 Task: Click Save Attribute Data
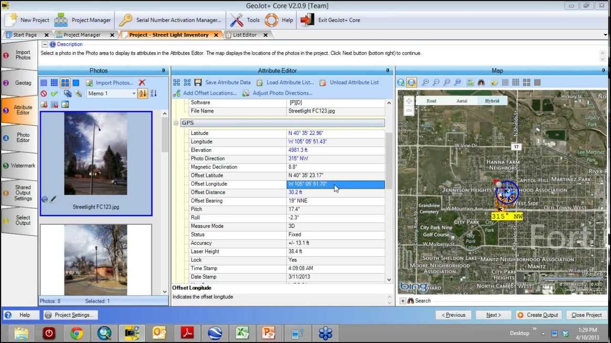222,82
